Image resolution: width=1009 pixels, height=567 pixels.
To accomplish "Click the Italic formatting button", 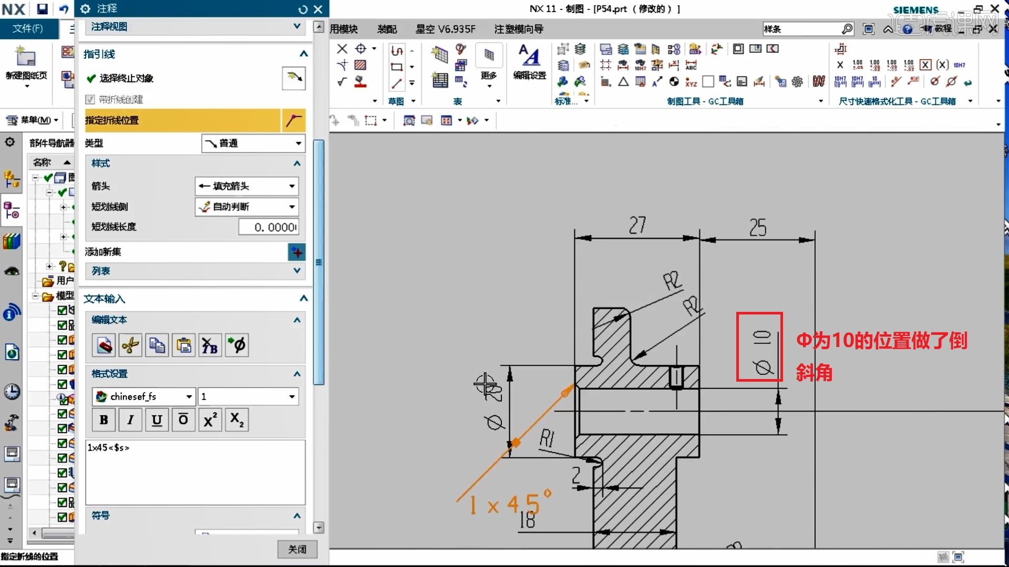I will click(x=130, y=420).
